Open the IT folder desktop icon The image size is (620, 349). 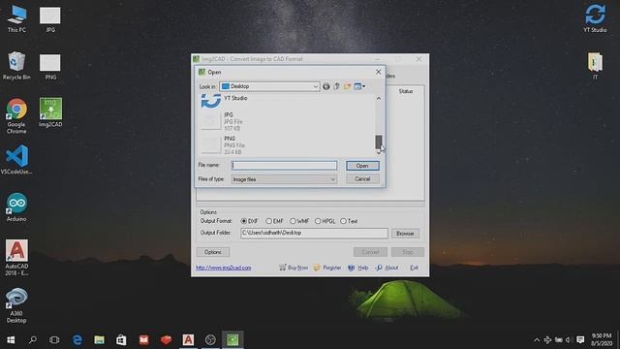pos(595,66)
